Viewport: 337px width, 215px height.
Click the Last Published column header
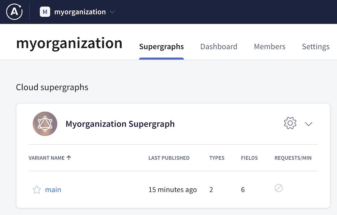tap(169, 158)
